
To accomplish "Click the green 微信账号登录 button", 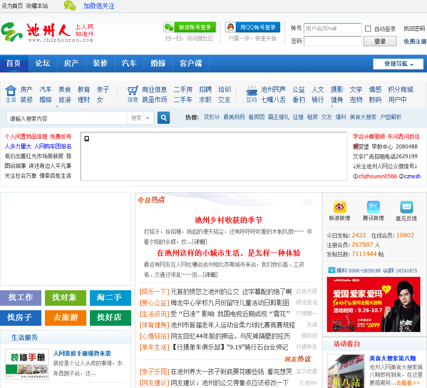I will pyautogui.click(x=189, y=27).
